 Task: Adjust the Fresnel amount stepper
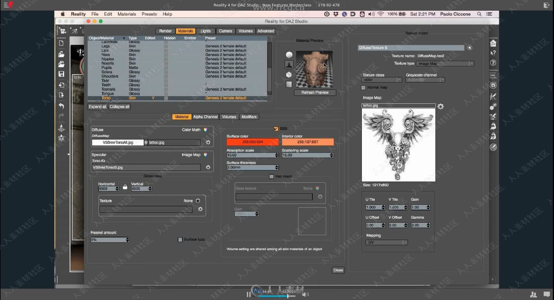(128, 240)
